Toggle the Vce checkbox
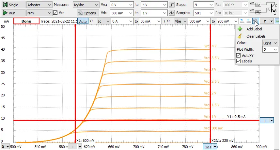This screenshot has width=280, height=150. coord(55,13)
